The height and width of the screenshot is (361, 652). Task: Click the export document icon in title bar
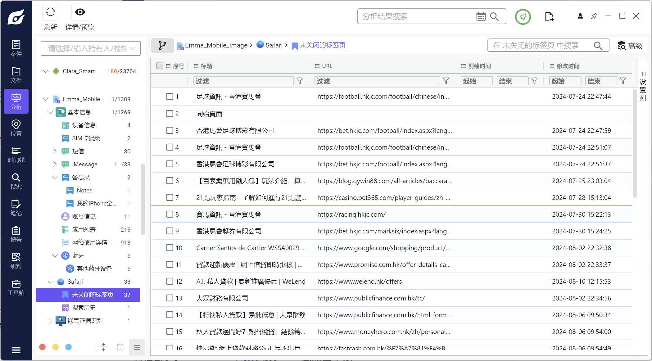click(x=549, y=16)
